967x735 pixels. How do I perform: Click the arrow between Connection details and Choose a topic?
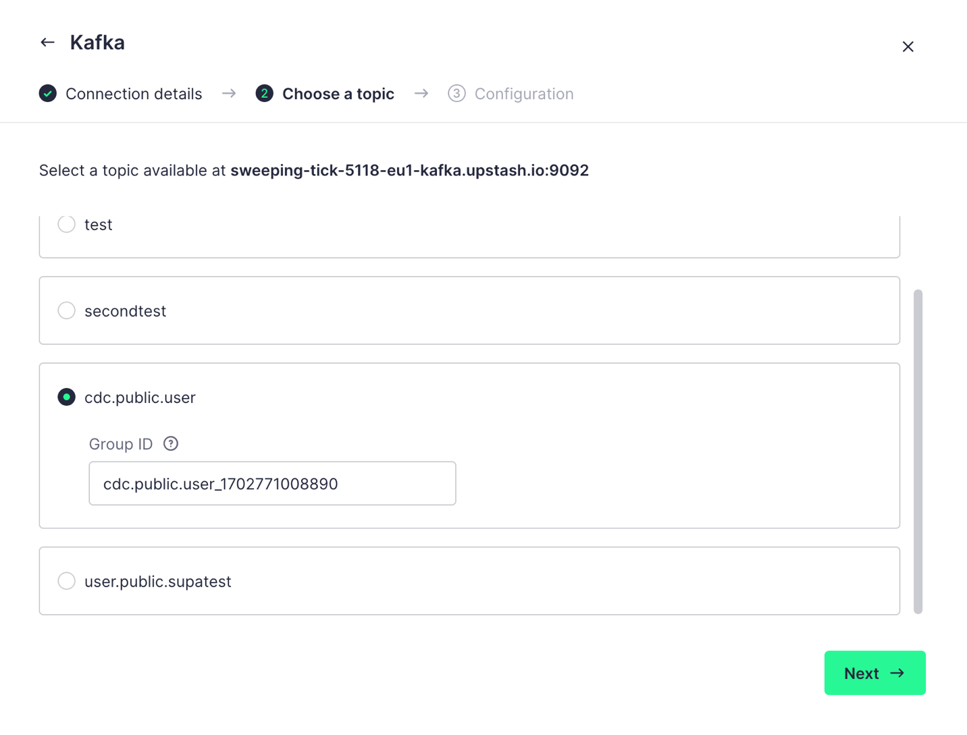tap(229, 93)
